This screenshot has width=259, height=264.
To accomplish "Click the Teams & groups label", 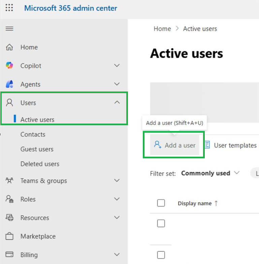I will 44,181.
